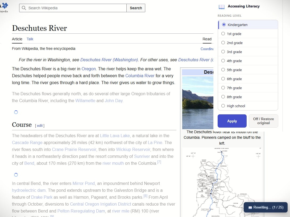
Task: Open the Cascade Range link
Action: (27, 143)
